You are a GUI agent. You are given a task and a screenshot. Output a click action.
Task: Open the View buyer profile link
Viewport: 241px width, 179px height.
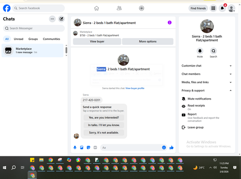click(135, 88)
